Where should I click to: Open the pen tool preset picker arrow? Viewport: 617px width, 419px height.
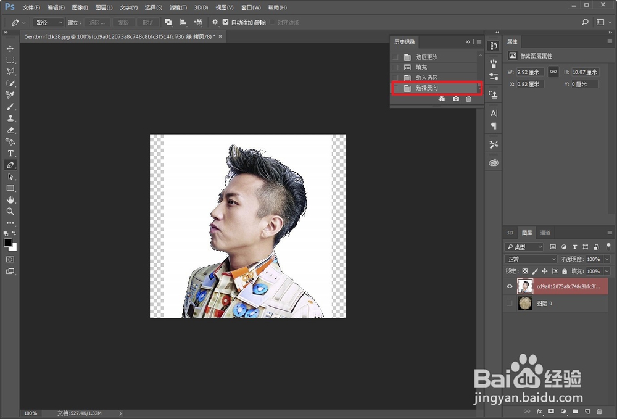coord(24,22)
